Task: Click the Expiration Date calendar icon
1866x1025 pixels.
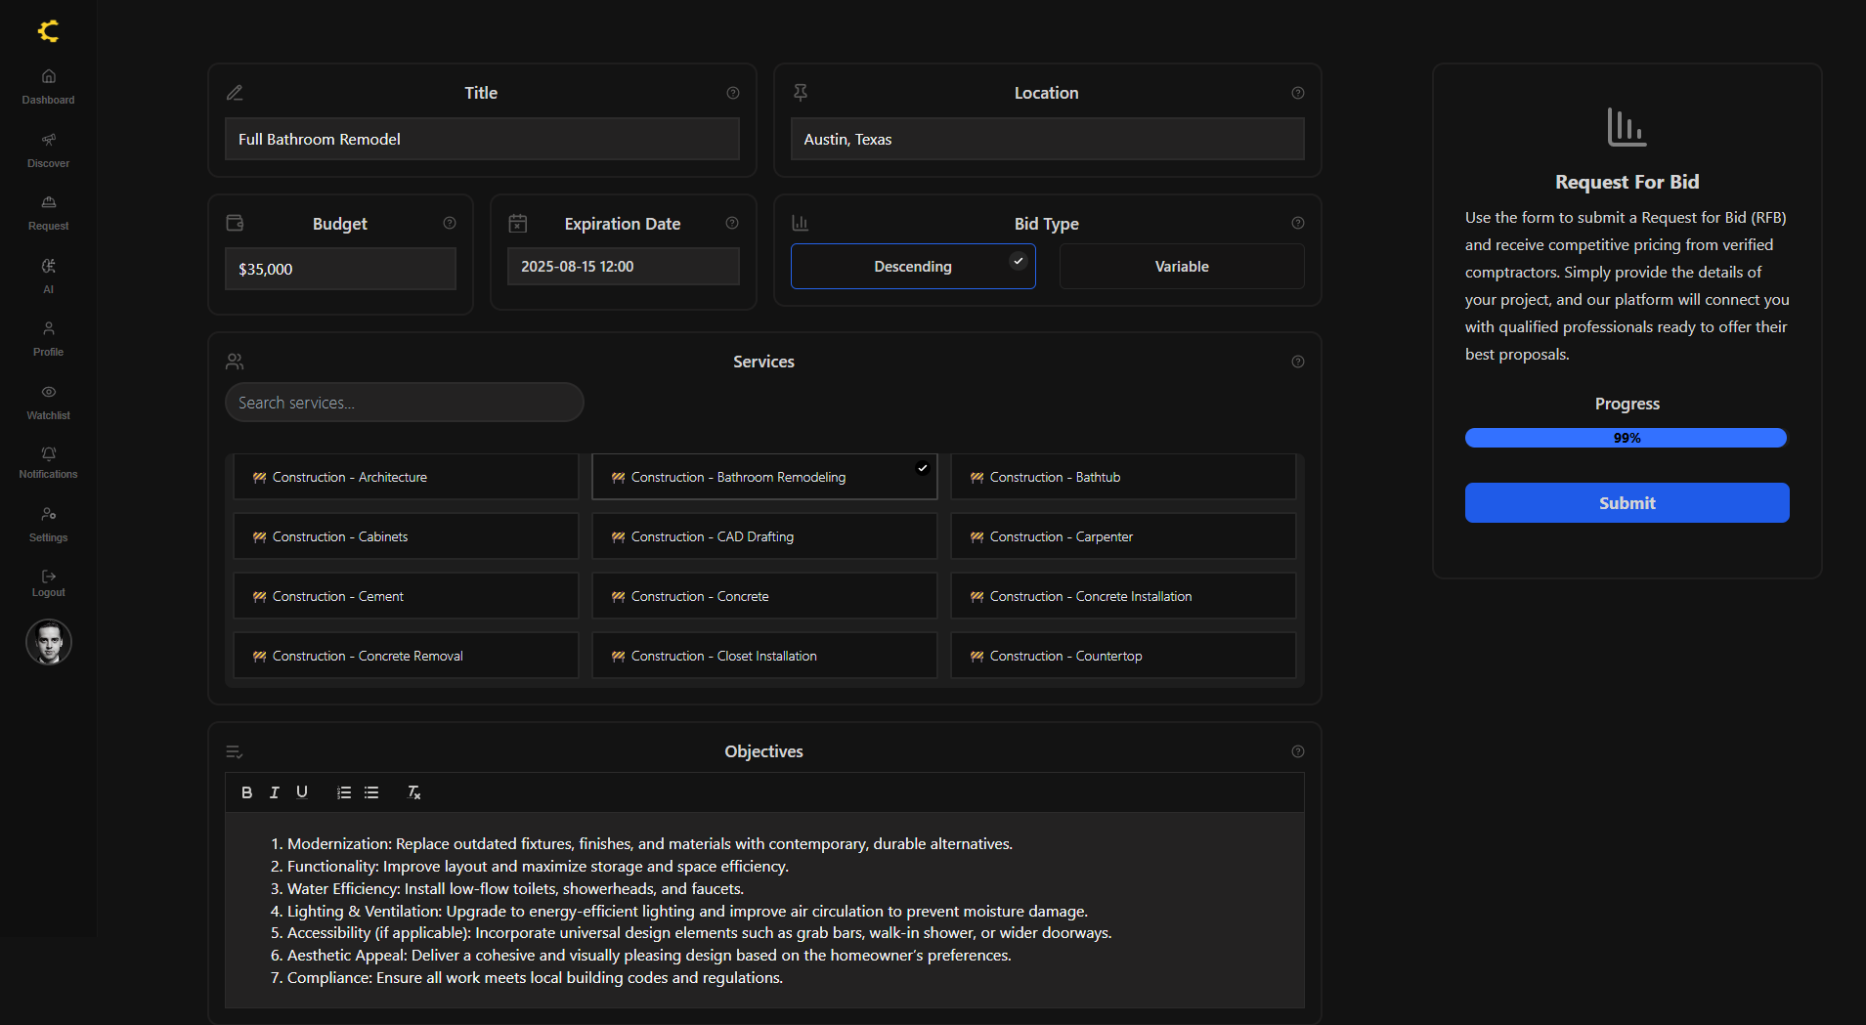Action: click(x=518, y=224)
